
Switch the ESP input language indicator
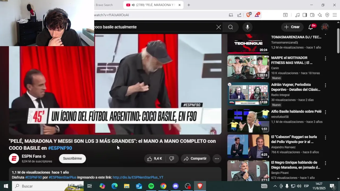click(306, 186)
